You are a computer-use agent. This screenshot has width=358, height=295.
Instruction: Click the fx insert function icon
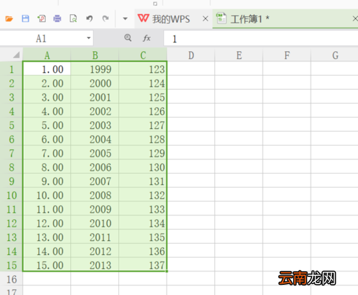click(x=147, y=38)
